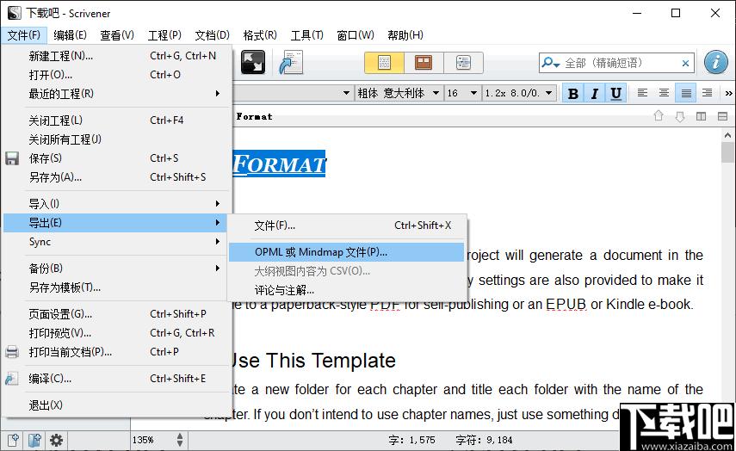Click the fullscreen composition mode icon
The image size is (736, 451).
pos(253,63)
